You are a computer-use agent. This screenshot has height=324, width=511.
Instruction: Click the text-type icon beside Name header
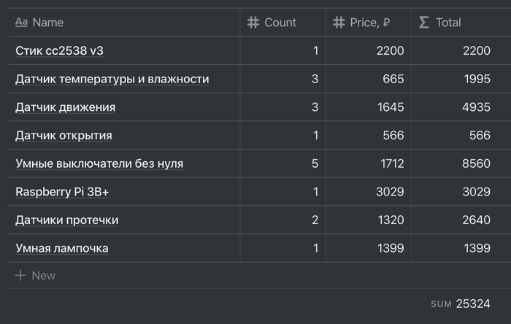[21, 23]
